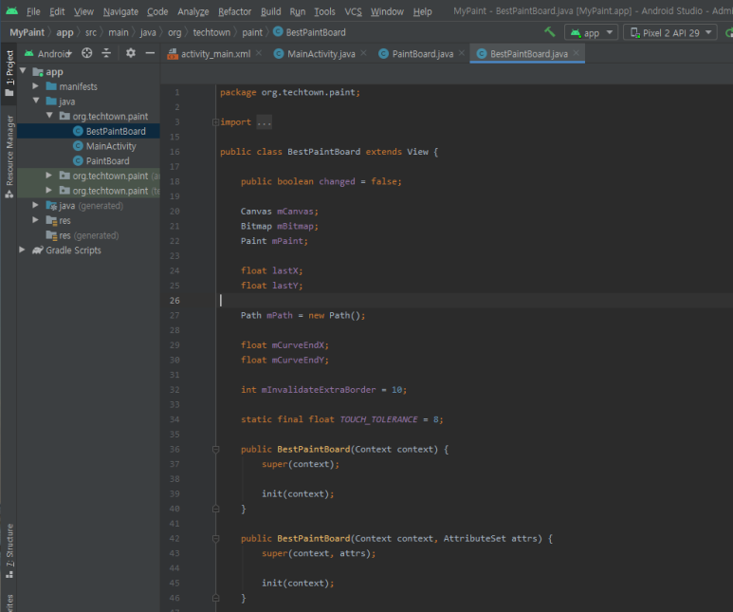Click BestPaintBoard breadcrumb in navigation bar
This screenshot has width=733, height=612.
tap(309, 32)
